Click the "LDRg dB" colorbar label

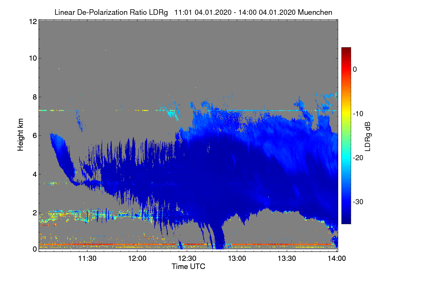pos(368,136)
